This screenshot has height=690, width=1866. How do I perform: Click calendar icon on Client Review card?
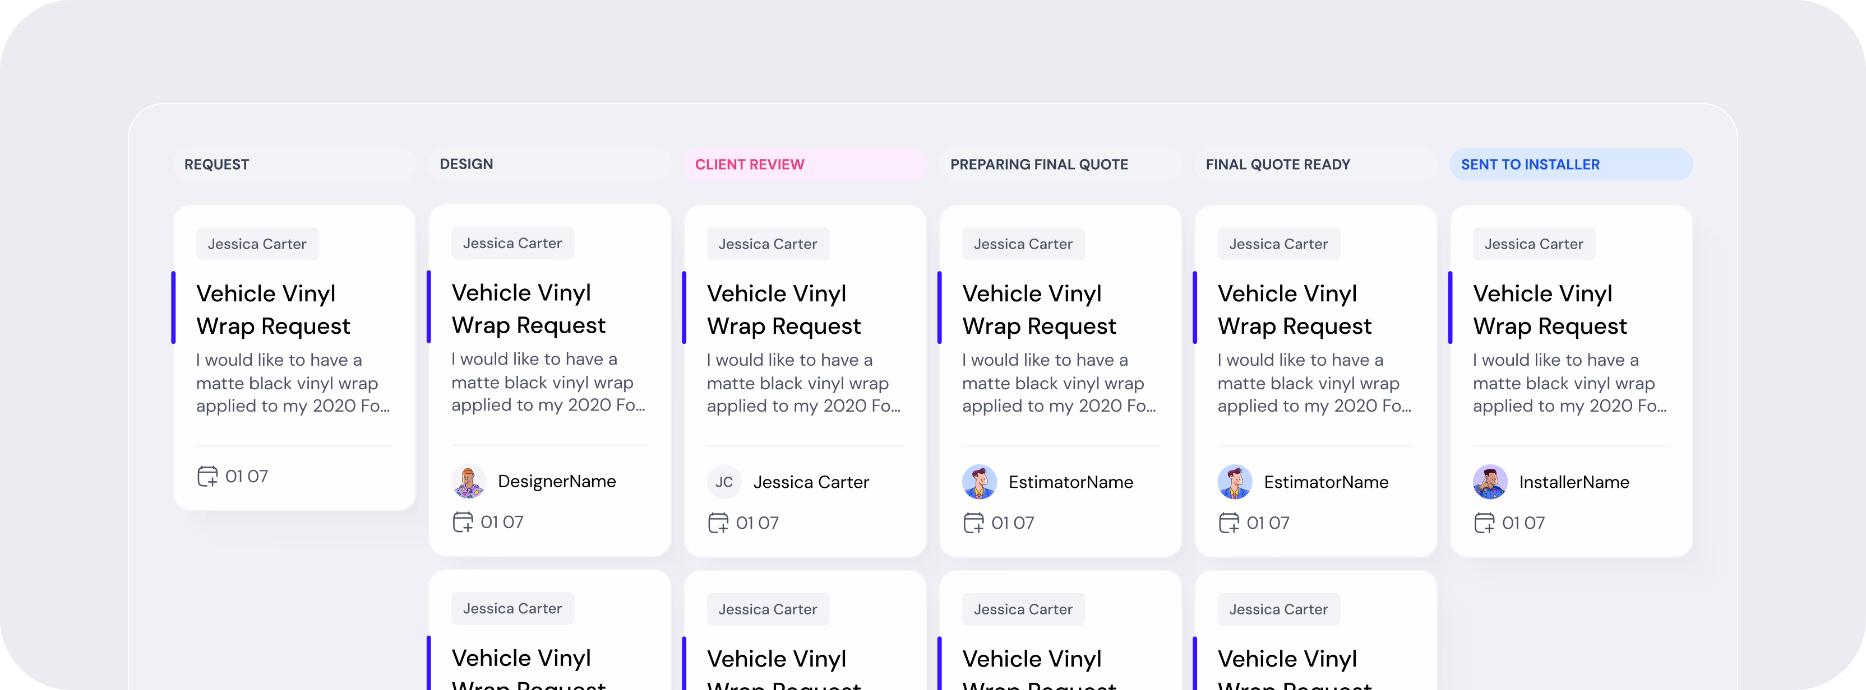(x=718, y=522)
